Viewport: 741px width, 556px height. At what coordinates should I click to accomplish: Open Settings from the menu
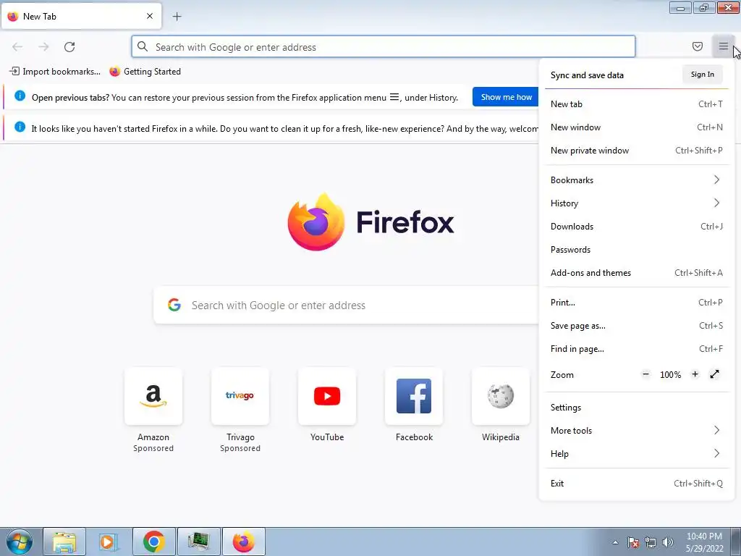(x=637, y=408)
